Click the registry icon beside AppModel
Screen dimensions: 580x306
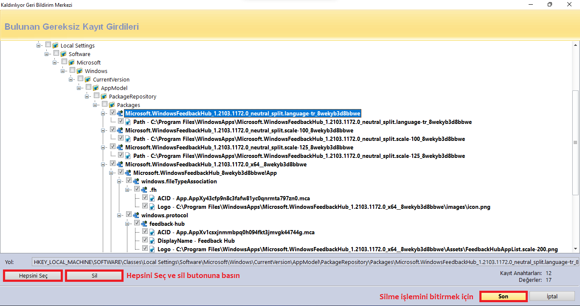[x=96, y=88]
